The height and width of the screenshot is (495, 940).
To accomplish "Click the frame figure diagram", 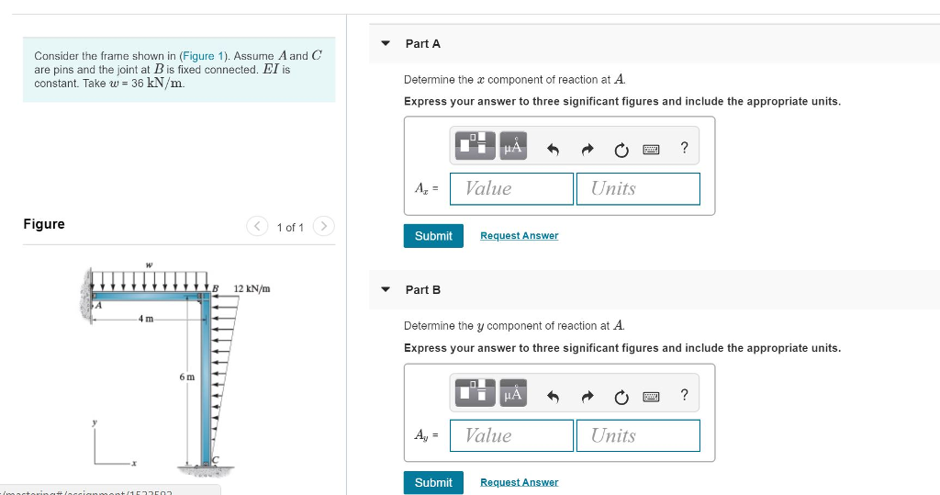I will pos(175,367).
